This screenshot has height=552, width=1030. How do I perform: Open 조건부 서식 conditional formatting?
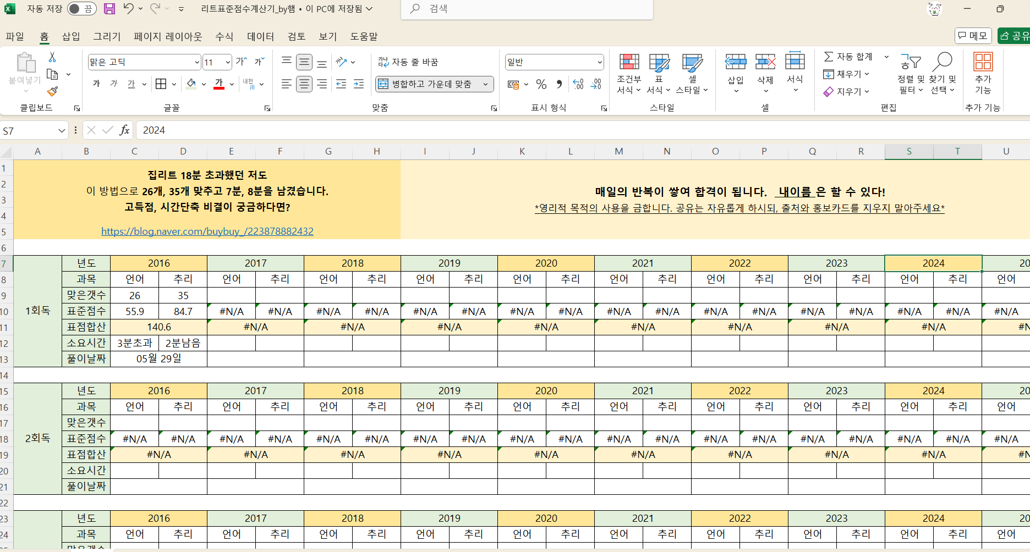(629, 74)
